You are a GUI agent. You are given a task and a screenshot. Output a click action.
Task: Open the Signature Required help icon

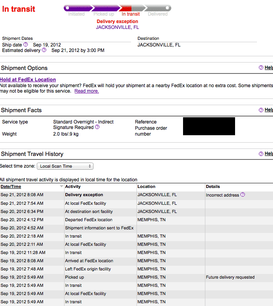coord(97,127)
